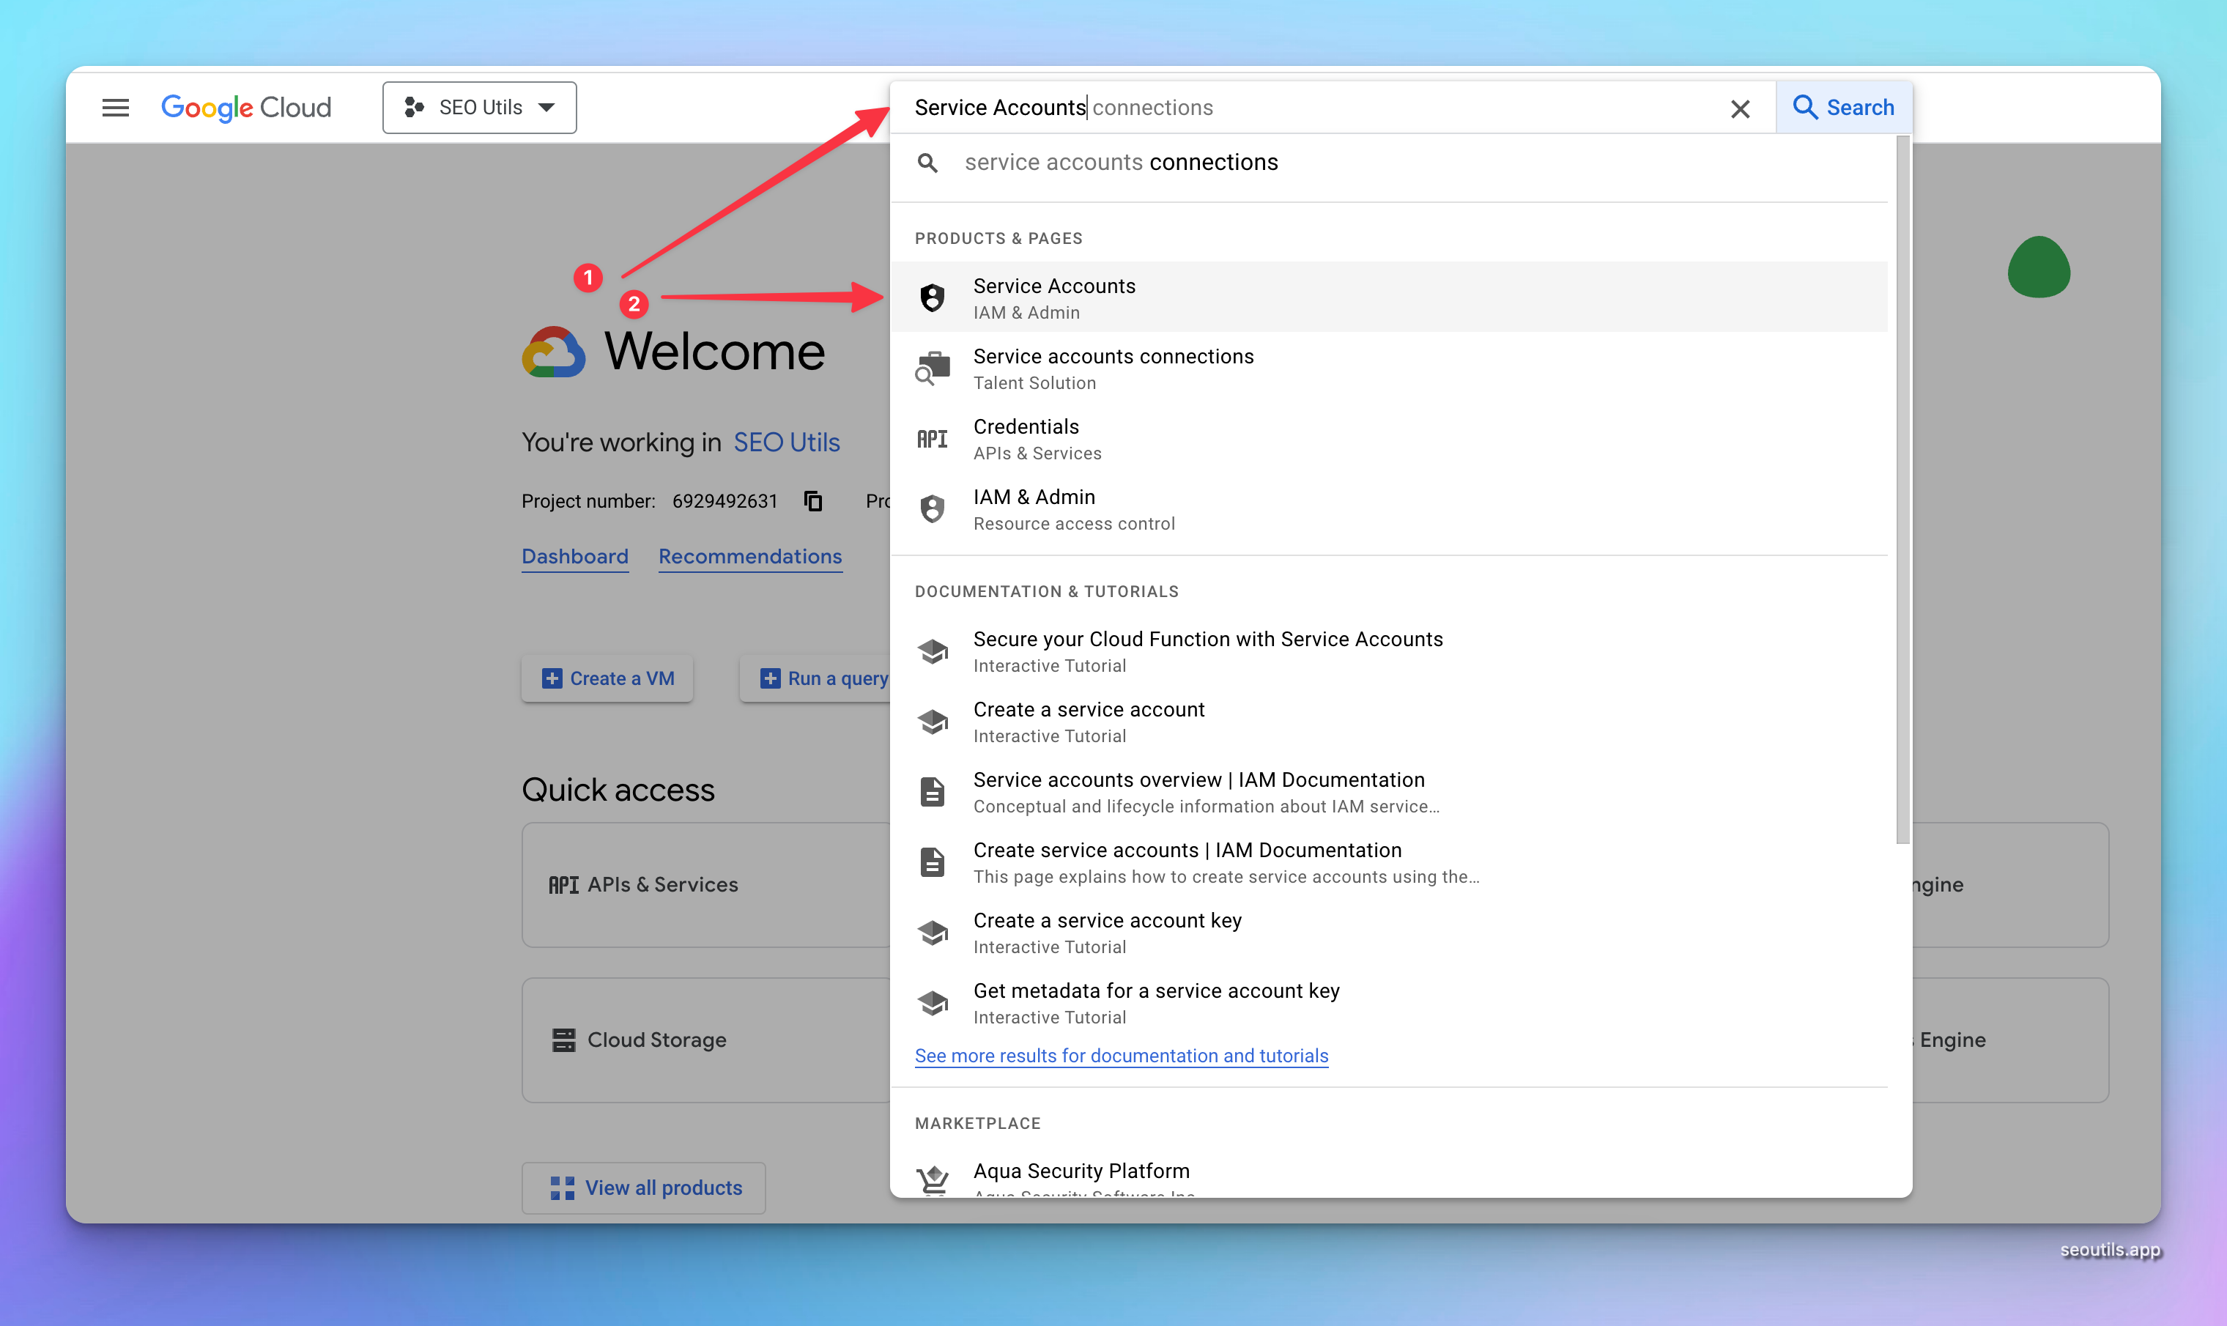
Task: Click the IAM & Admin shield icon
Action: 932,508
